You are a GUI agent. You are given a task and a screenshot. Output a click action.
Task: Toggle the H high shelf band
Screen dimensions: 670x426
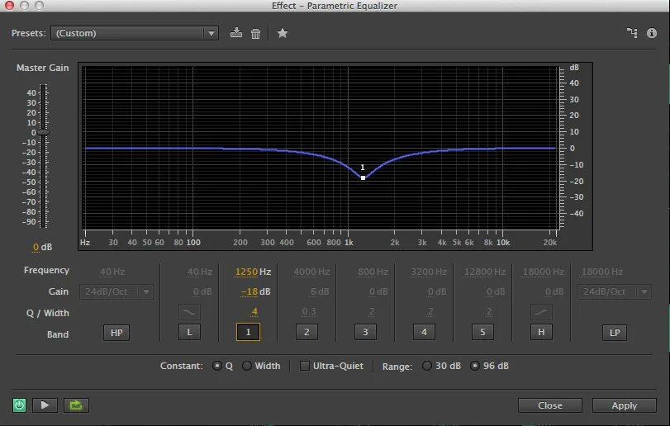coord(541,332)
